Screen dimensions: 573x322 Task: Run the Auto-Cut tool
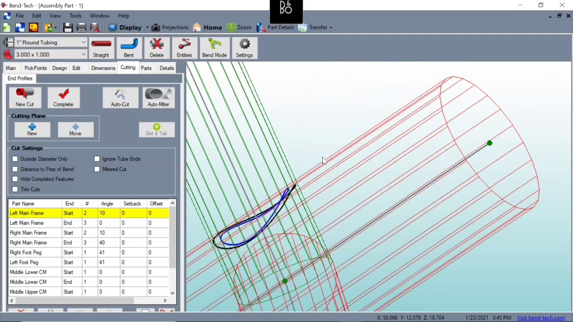(120, 97)
